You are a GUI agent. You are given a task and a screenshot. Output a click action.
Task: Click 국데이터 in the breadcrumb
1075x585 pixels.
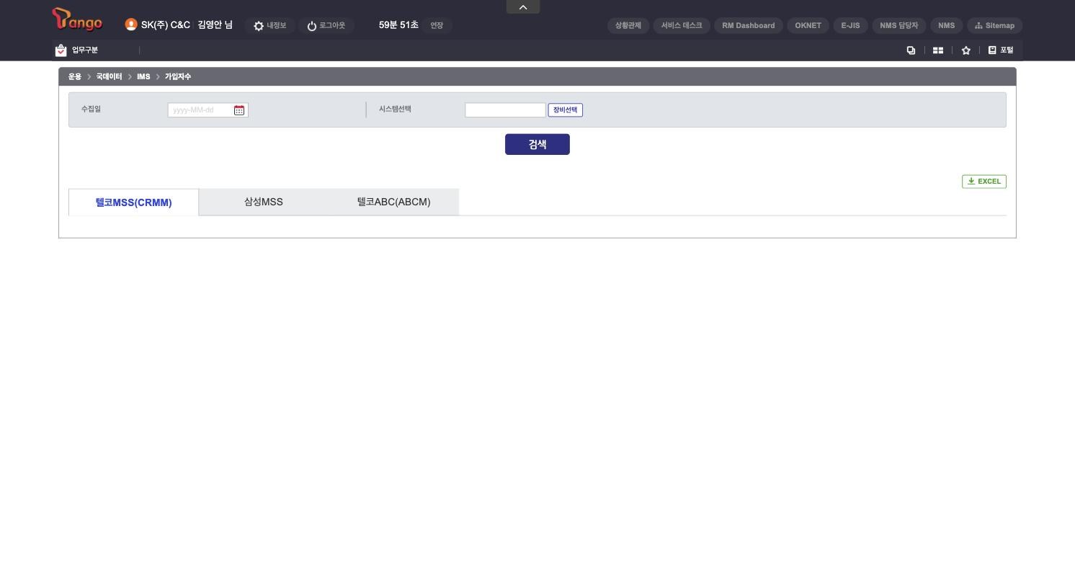(109, 76)
